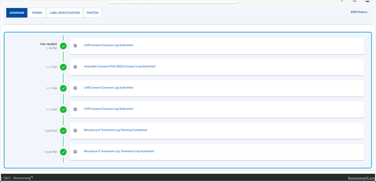Click green checkmark of Morpheus 8 Charting Completed entry

tap(63, 131)
